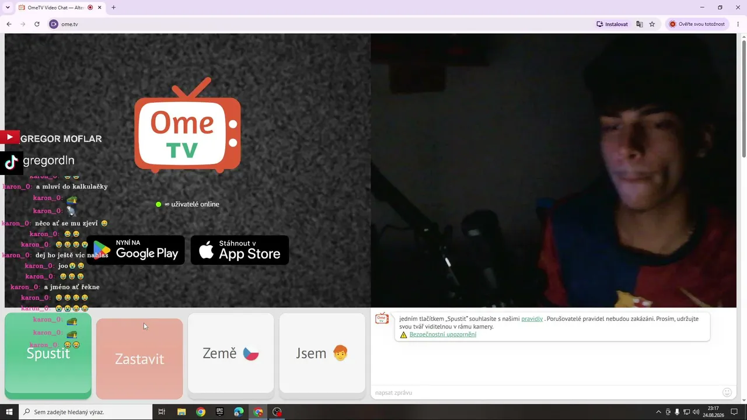This screenshot has height=420, width=747.
Task: Click the green online users indicator dot
Action: coord(158,204)
